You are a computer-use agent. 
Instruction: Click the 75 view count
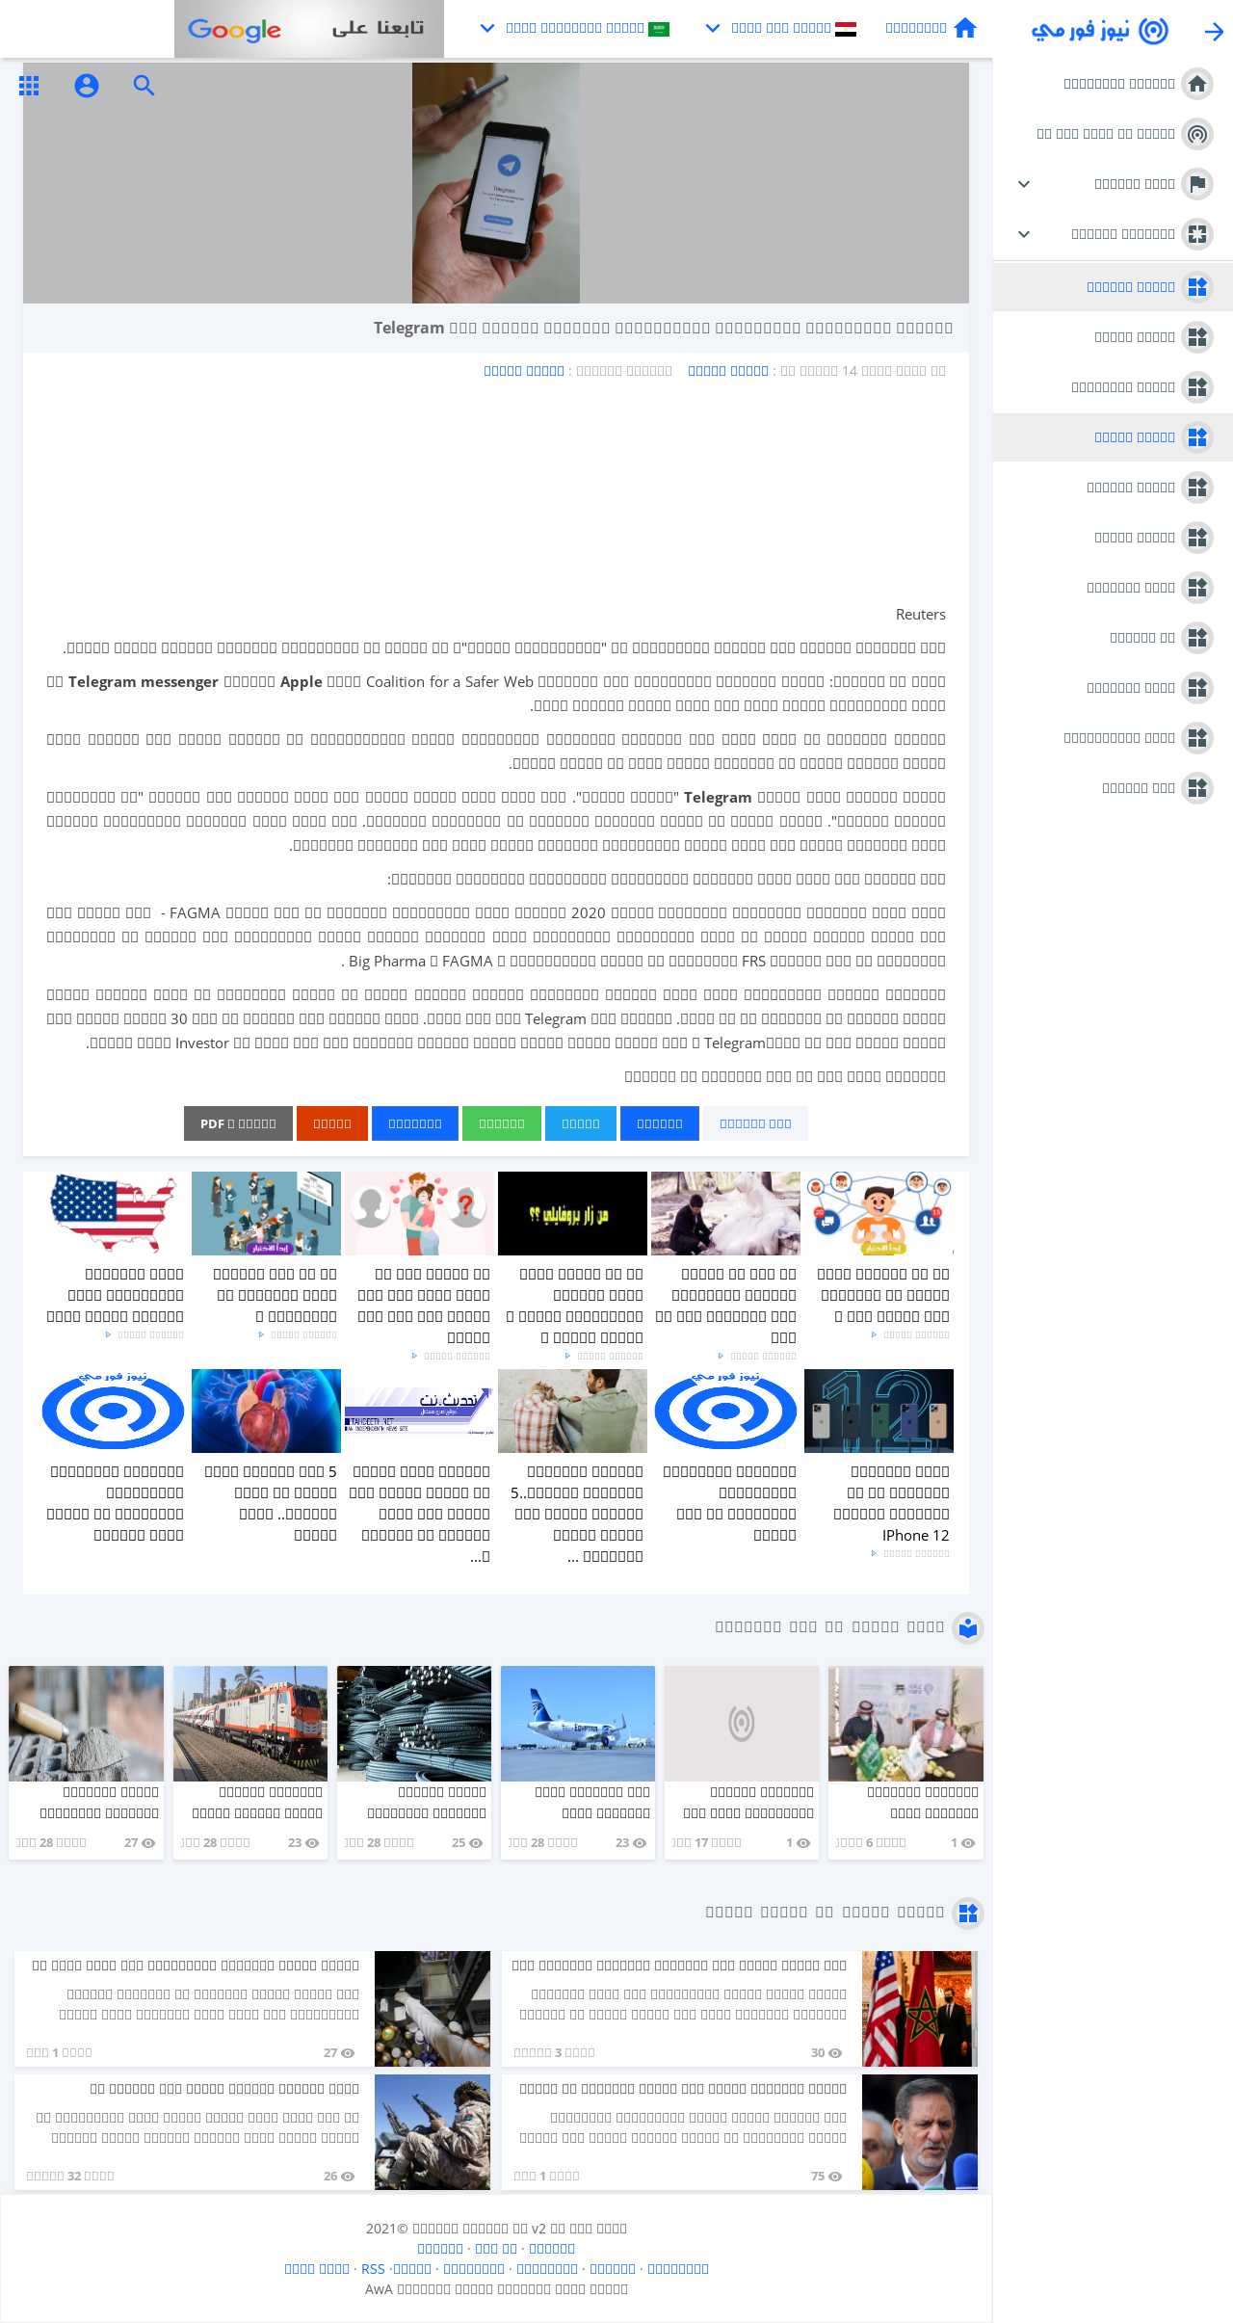coord(818,2177)
